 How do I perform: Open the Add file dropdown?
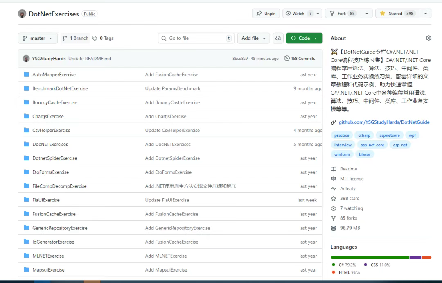coord(253,38)
